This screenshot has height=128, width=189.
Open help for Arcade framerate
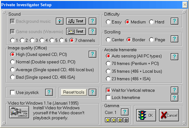click(x=175, y=57)
